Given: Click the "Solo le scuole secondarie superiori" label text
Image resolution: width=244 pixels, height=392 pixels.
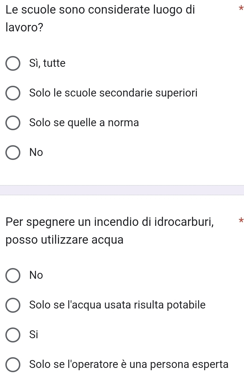Looking at the screenshot, I should (x=113, y=93).
